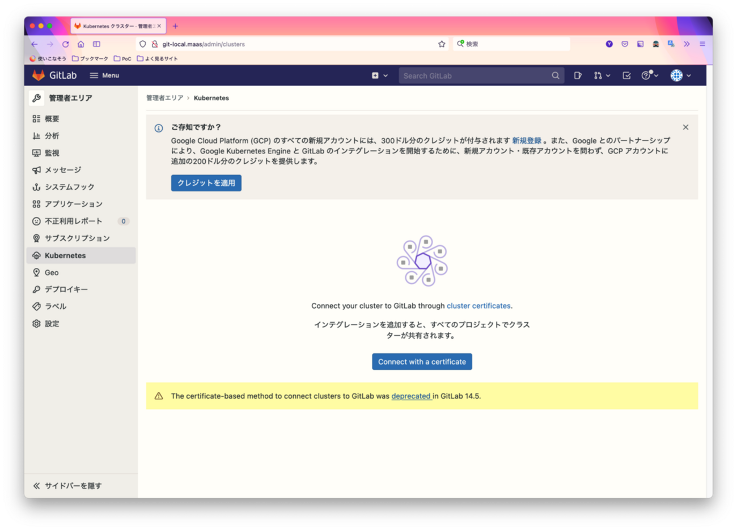The height and width of the screenshot is (530, 737).
Task: Click the browser forward arrow
Action: click(x=50, y=44)
